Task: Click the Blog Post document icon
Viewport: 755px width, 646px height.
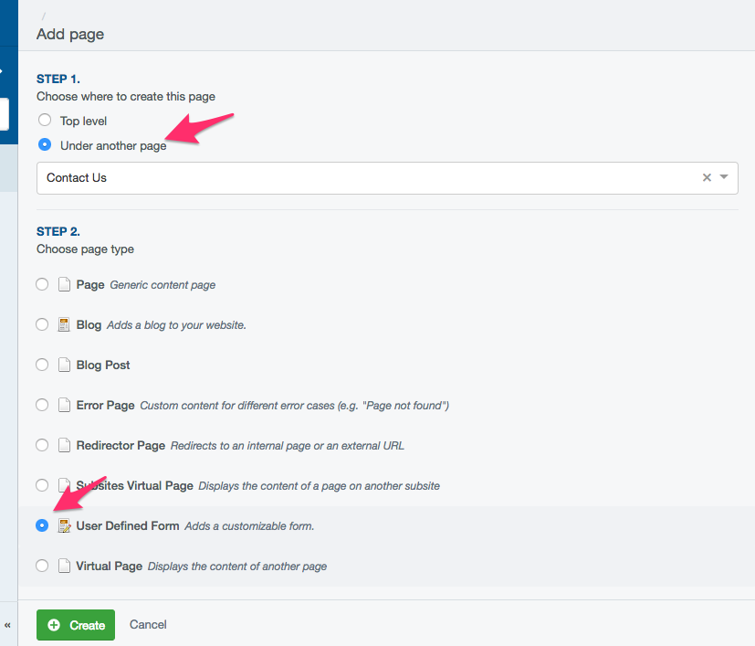Action: pyautogui.click(x=64, y=365)
